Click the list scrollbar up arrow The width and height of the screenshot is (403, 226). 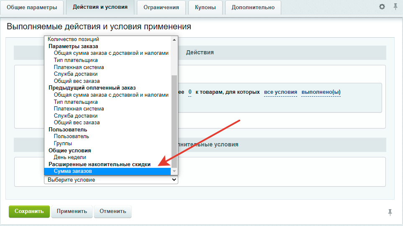(x=174, y=40)
